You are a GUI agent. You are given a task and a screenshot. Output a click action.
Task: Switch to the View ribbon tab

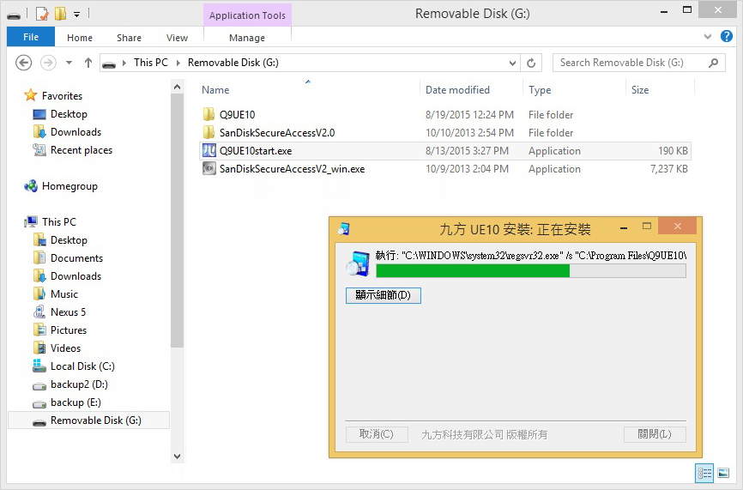click(177, 38)
